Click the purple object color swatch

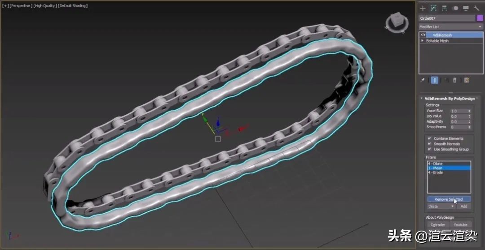point(480,18)
